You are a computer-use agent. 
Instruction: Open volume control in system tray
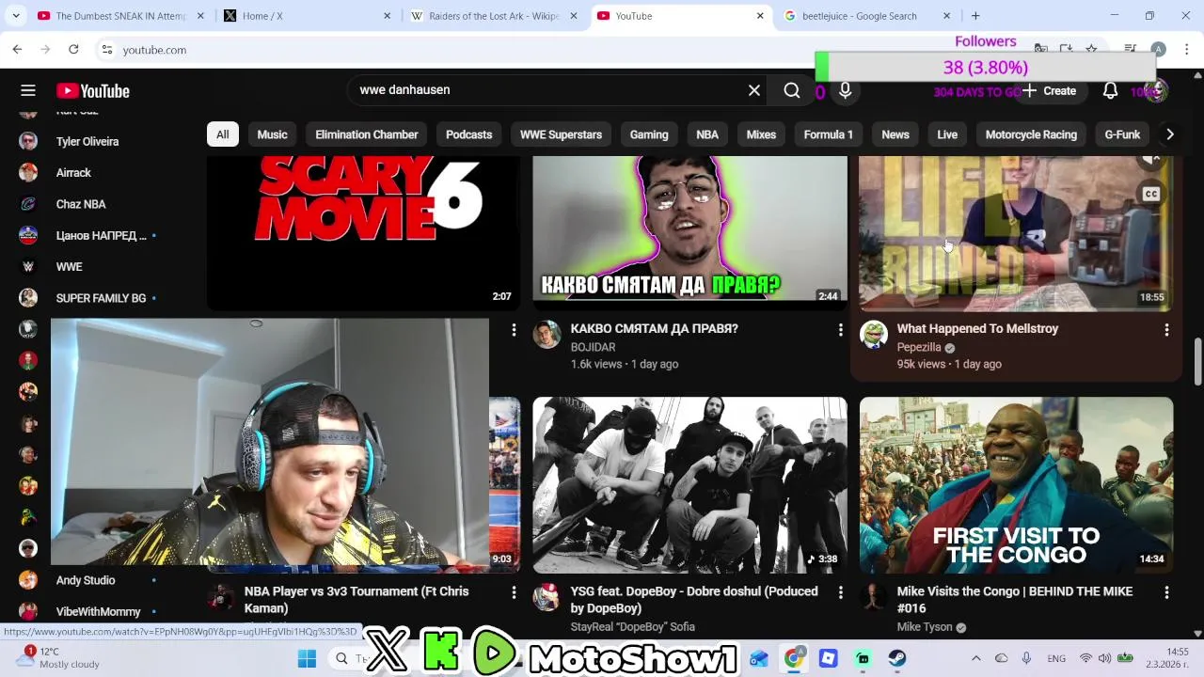click(x=1106, y=658)
